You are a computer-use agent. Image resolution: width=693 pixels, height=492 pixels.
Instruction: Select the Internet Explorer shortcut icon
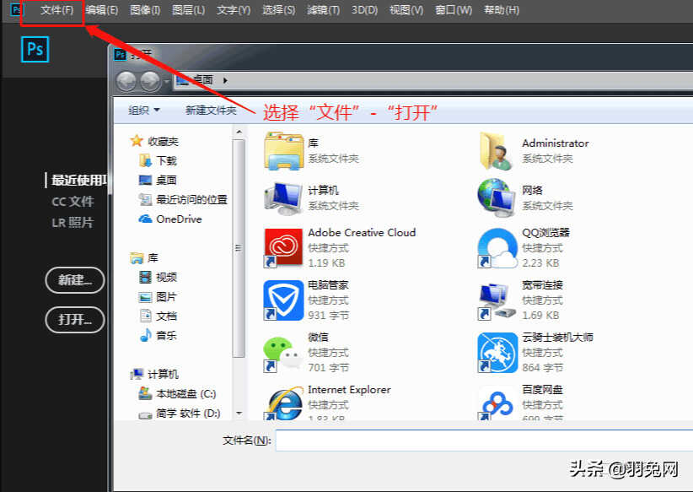coord(284,403)
